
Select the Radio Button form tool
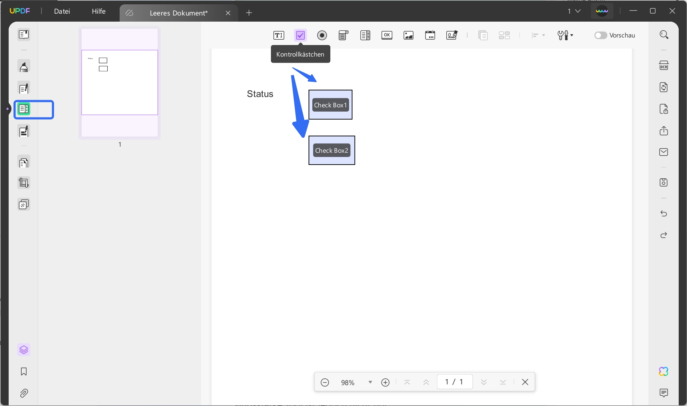(x=322, y=35)
